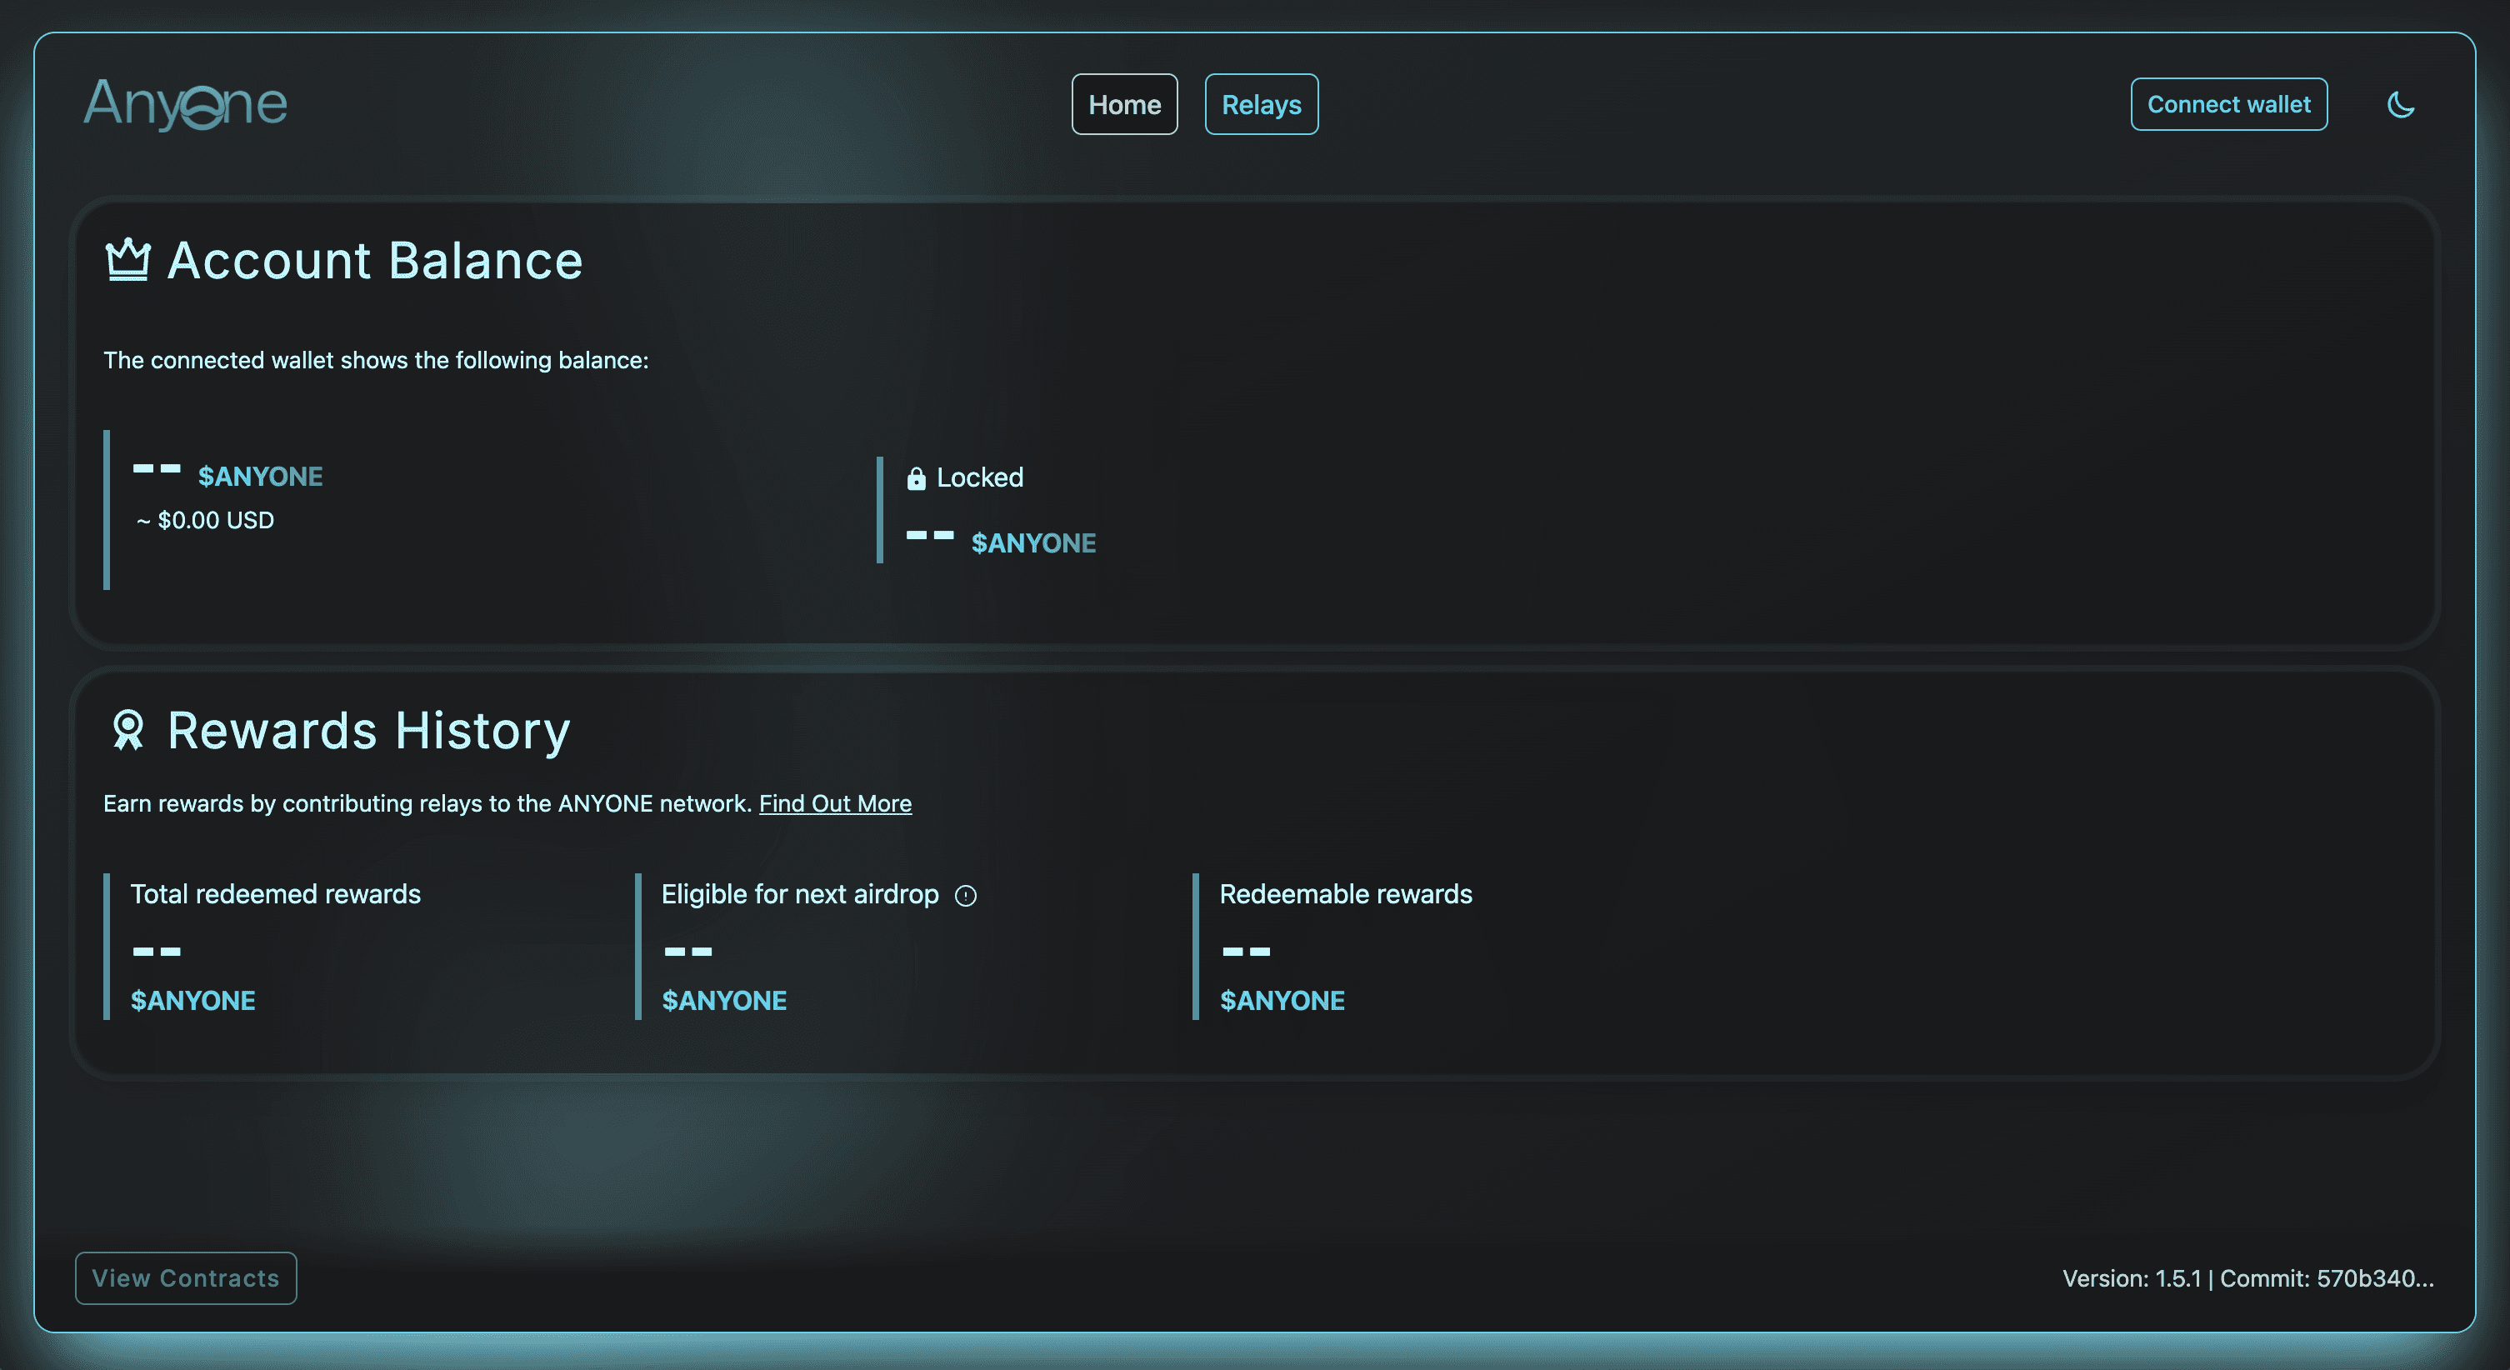Screen dimensions: 2510x1370
Task: Click the crown icon beside Account Balance
Action: [x=127, y=260]
